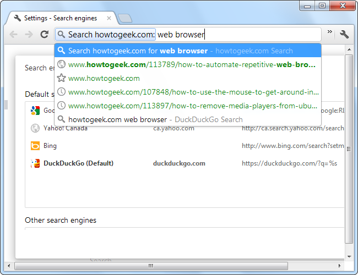
Task: Select the Yahoo! Canada engine name
Action: coord(66,128)
